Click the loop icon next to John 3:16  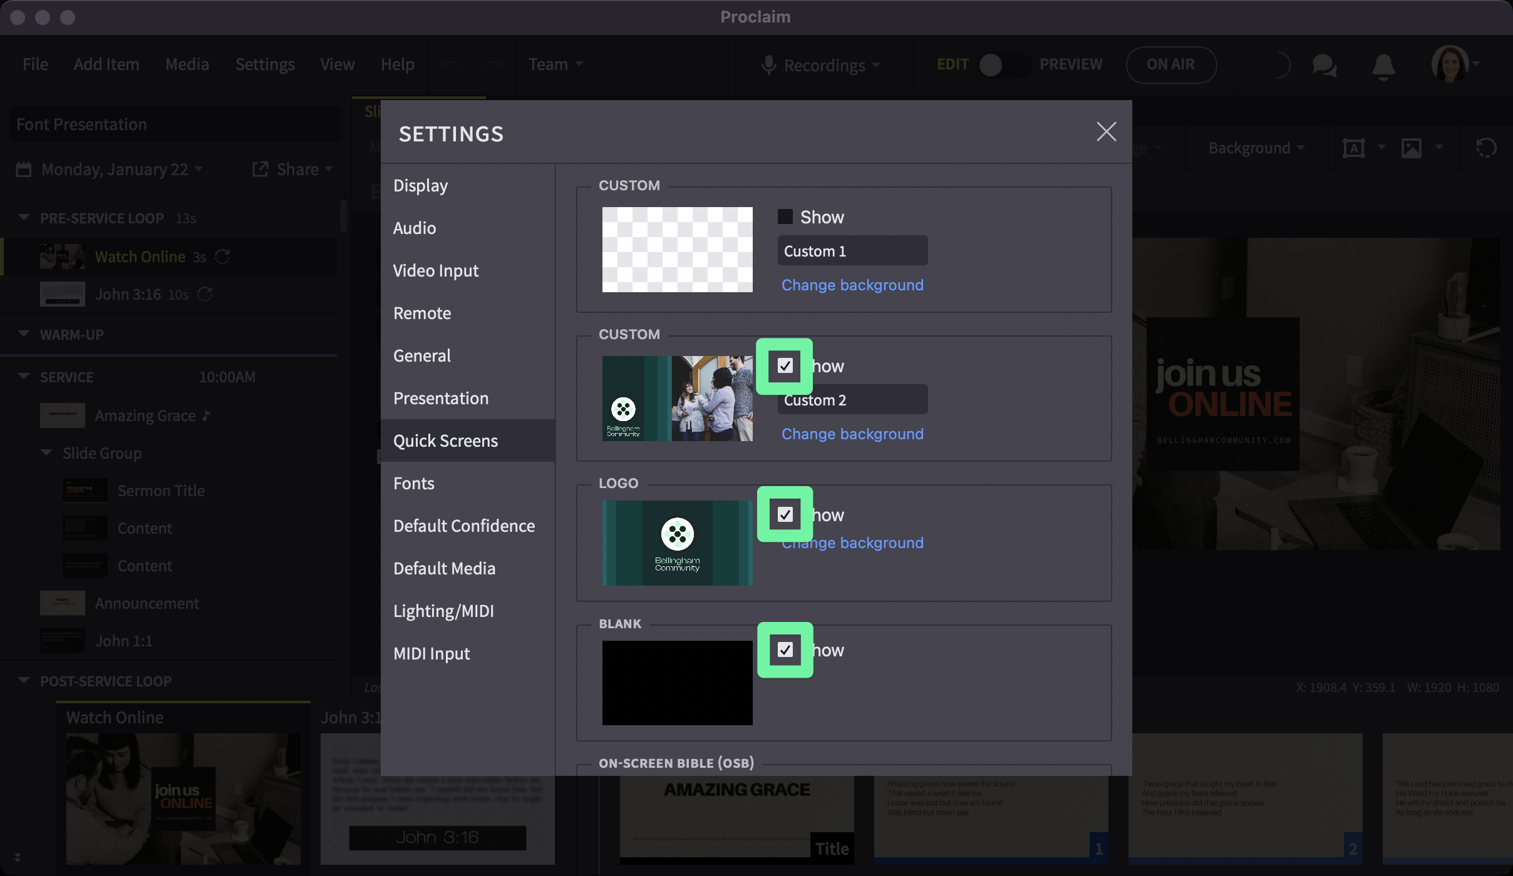pos(205,294)
